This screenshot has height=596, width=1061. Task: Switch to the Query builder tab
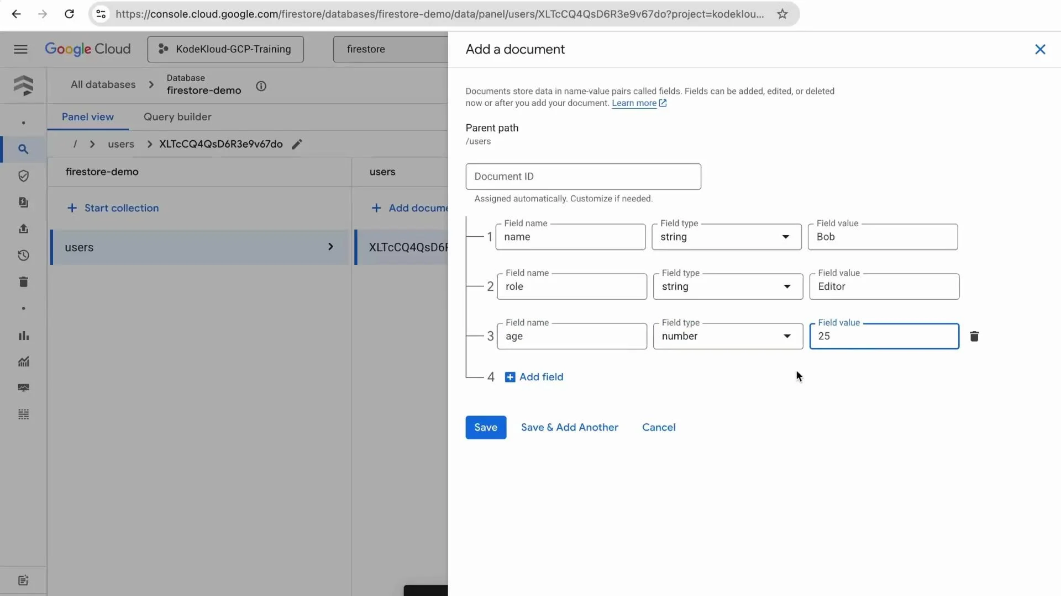(x=177, y=117)
